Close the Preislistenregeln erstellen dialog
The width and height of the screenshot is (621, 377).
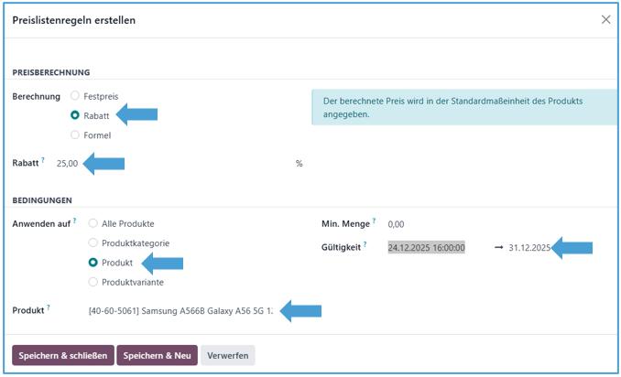pos(605,19)
